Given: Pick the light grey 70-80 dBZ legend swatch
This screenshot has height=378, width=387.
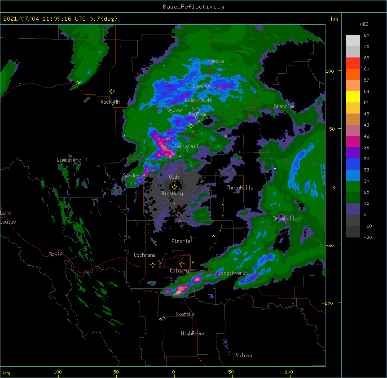Looking at the screenshot, I should (353, 41).
